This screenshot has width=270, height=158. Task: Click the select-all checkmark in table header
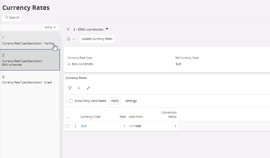tap(68, 118)
